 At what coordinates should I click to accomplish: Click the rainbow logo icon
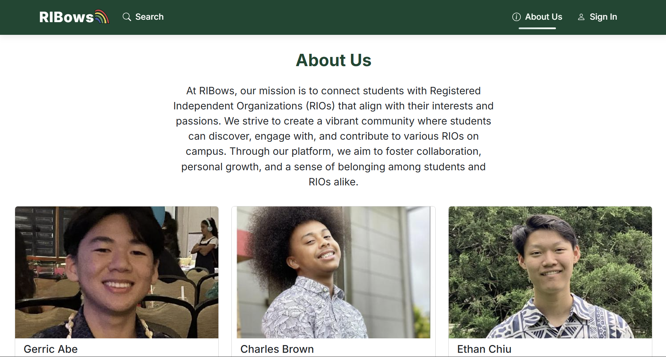tap(102, 17)
